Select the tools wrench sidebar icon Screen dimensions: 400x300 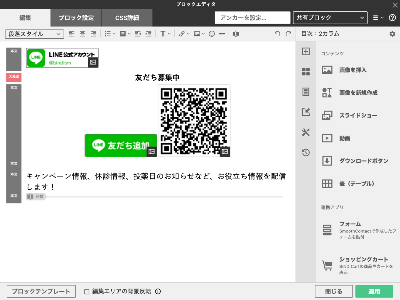306,132
